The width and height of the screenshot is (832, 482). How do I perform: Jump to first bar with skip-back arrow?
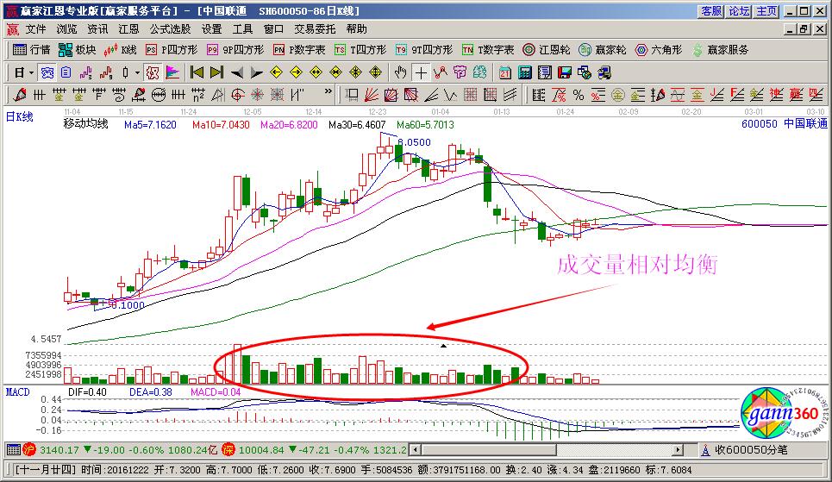197,72
